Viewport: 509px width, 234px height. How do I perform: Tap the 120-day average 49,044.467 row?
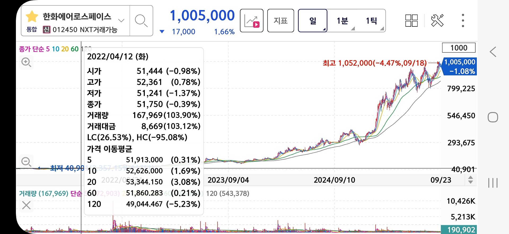(x=144, y=204)
